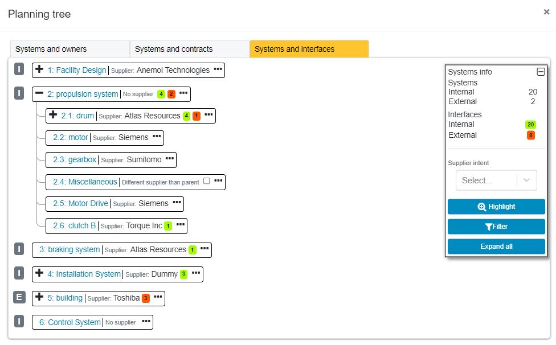Screen dimensions: 556x345
Task: Click the three-dot menu on gearbox row
Action: (170, 158)
